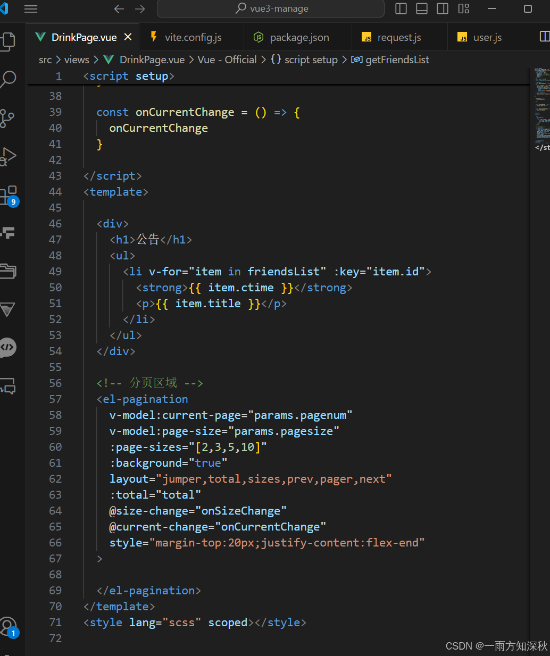The image size is (550, 656).
Task: Open the remote explorer monitor icon
Action: point(9,386)
